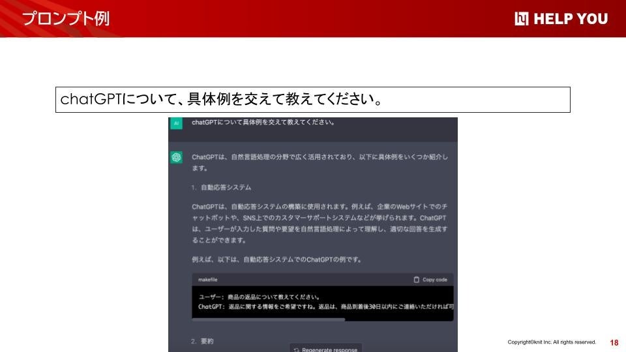
Task: Click the code line ユーザー: 商品の返品について
Action: pyautogui.click(x=259, y=297)
